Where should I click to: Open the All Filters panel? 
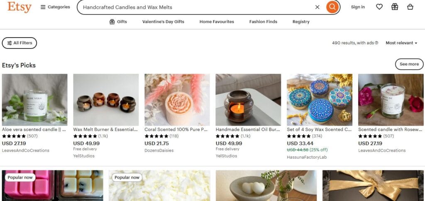click(x=20, y=43)
